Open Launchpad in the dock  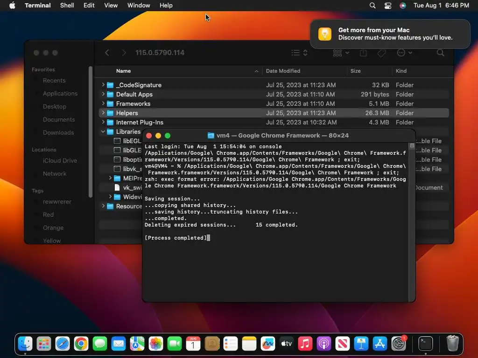pos(44,344)
